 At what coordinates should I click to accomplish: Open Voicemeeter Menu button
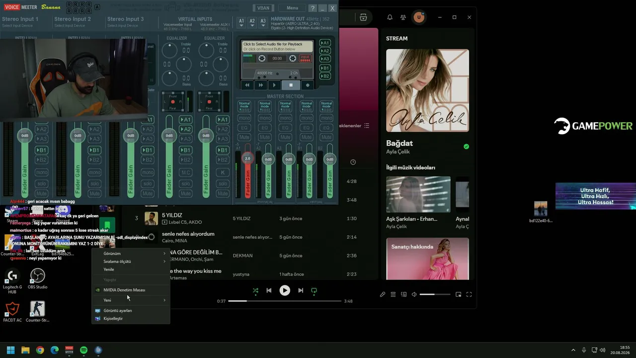292,8
